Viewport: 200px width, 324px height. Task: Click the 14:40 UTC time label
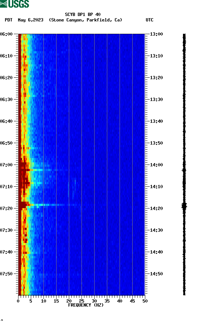(x=156, y=252)
